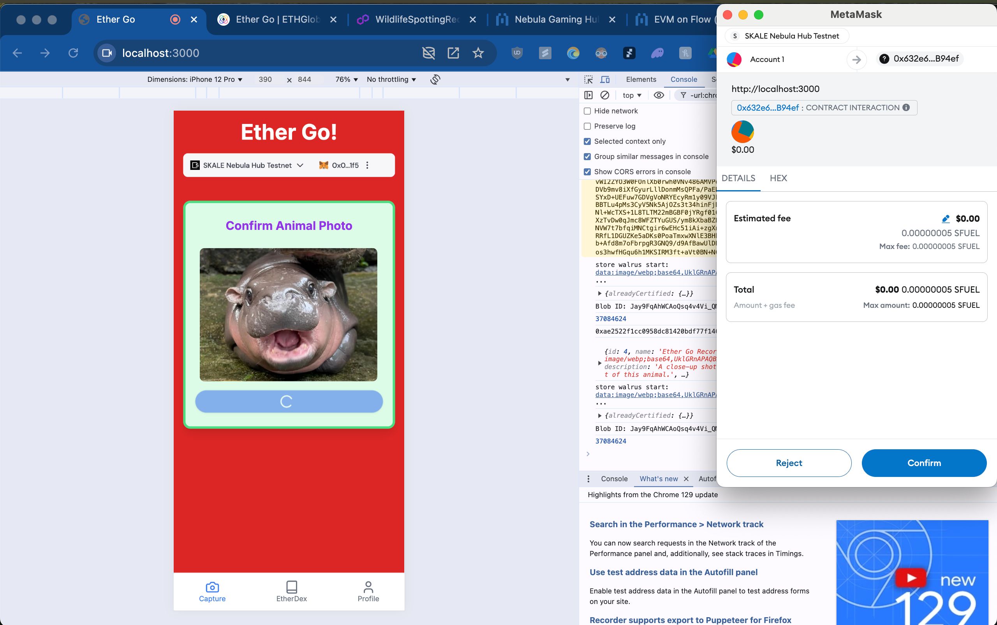The width and height of the screenshot is (997, 625).
Task: Create a live expression eye icon
Action: tap(659, 95)
